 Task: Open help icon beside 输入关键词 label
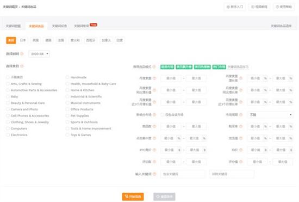pyautogui.click(x=154, y=174)
